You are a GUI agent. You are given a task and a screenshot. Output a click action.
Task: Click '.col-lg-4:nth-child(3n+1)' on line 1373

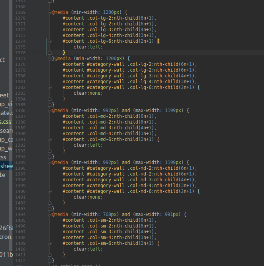pos(120,35)
